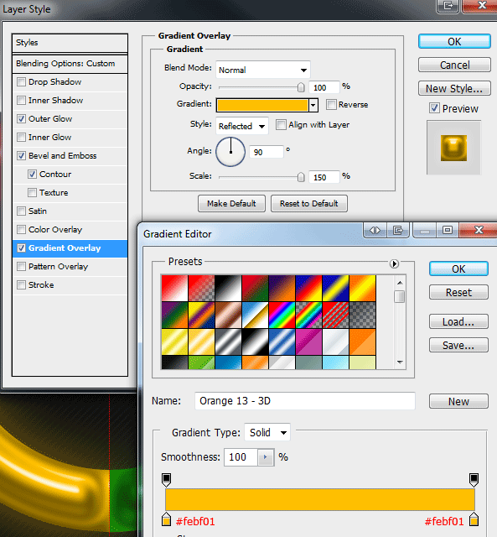The image size is (497, 537).
Task: Choose the red transparent stripes preset
Action: (x=335, y=315)
